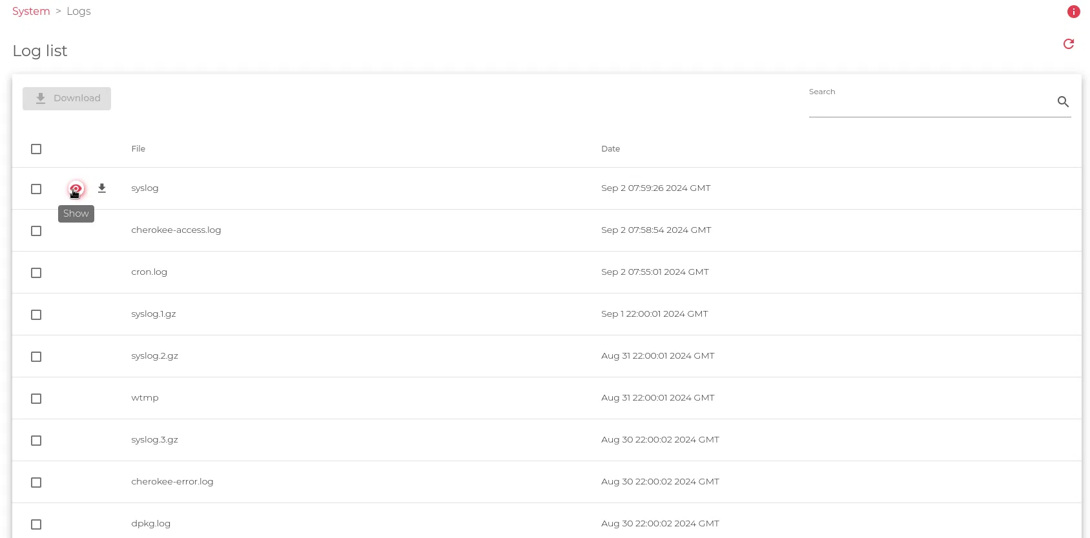The width and height of the screenshot is (1090, 538).
Task: Go to System breadcrumb link
Action: (x=31, y=12)
